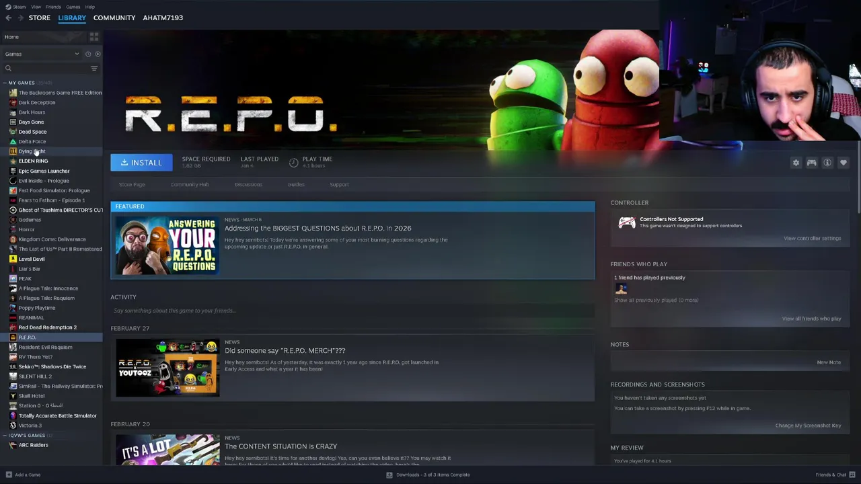Click the activity 'Say something' input field
Viewport: 861px width, 484px height.
coord(352,311)
